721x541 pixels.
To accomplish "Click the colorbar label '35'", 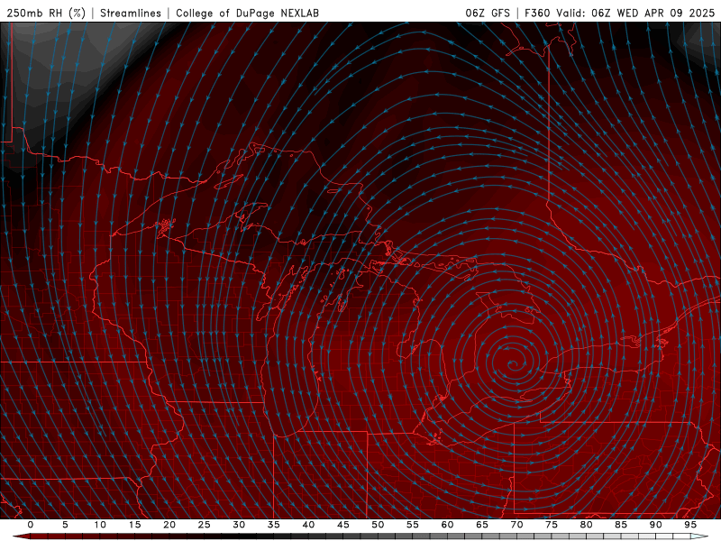I will (273, 525).
